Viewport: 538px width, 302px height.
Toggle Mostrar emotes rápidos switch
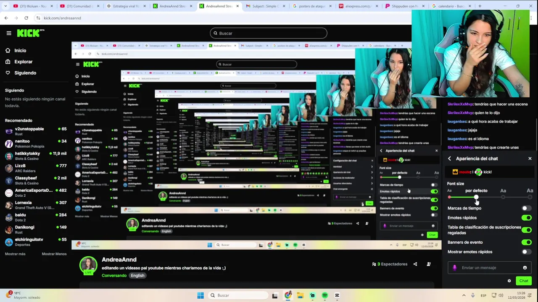(x=526, y=252)
